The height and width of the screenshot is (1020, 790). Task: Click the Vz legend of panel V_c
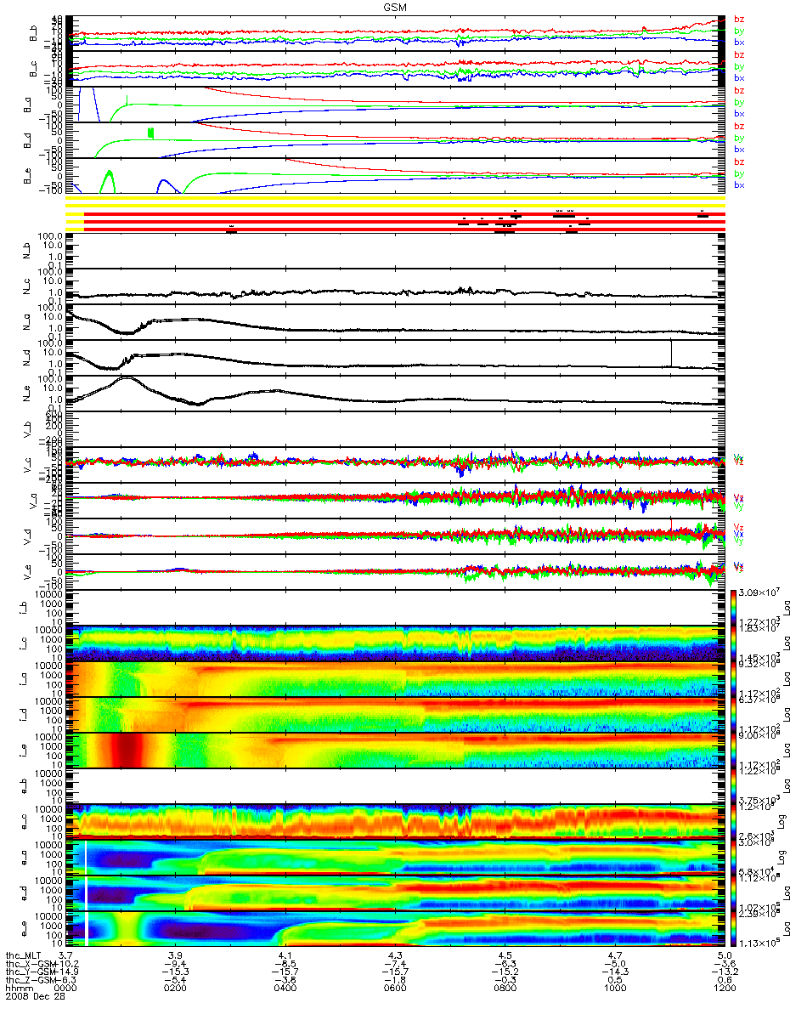click(737, 462)
